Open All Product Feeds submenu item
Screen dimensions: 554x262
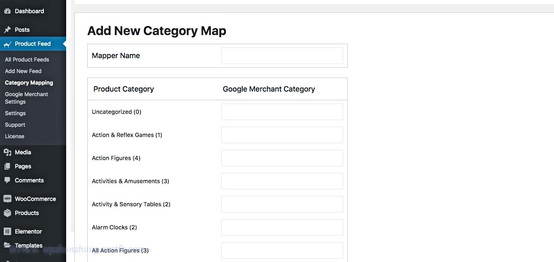(x=27, y=59)
